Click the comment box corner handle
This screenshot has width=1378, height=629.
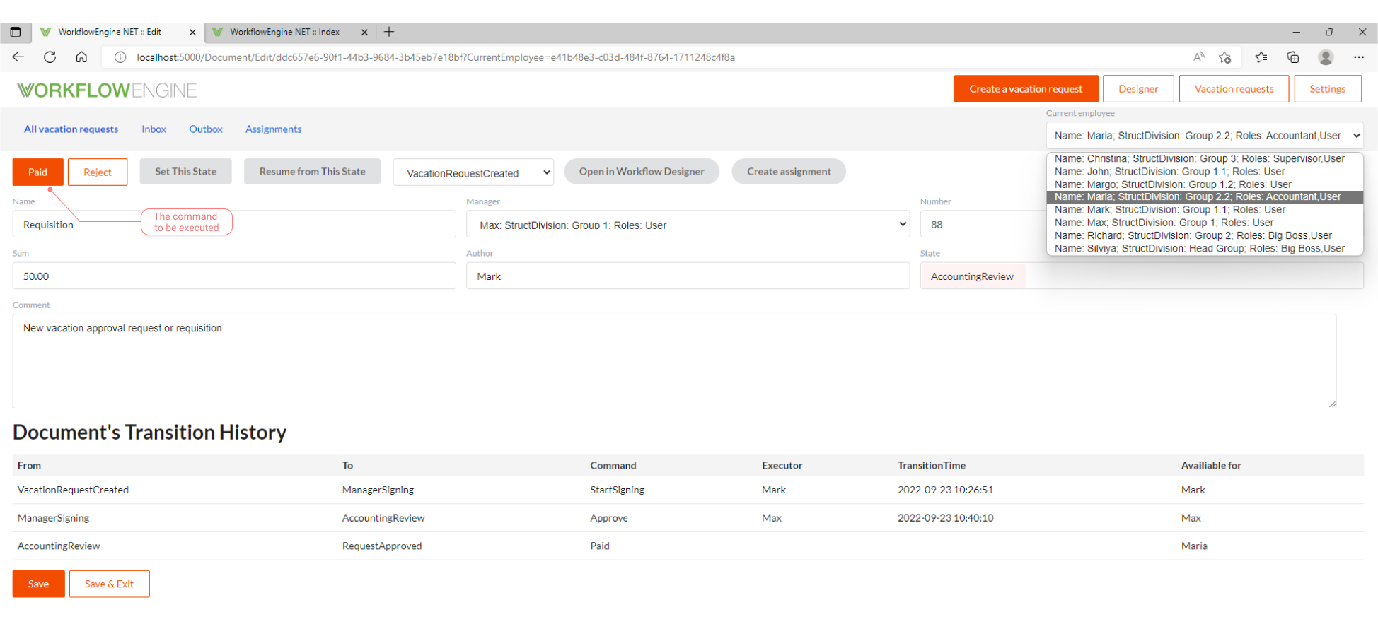pos(1332,404)
